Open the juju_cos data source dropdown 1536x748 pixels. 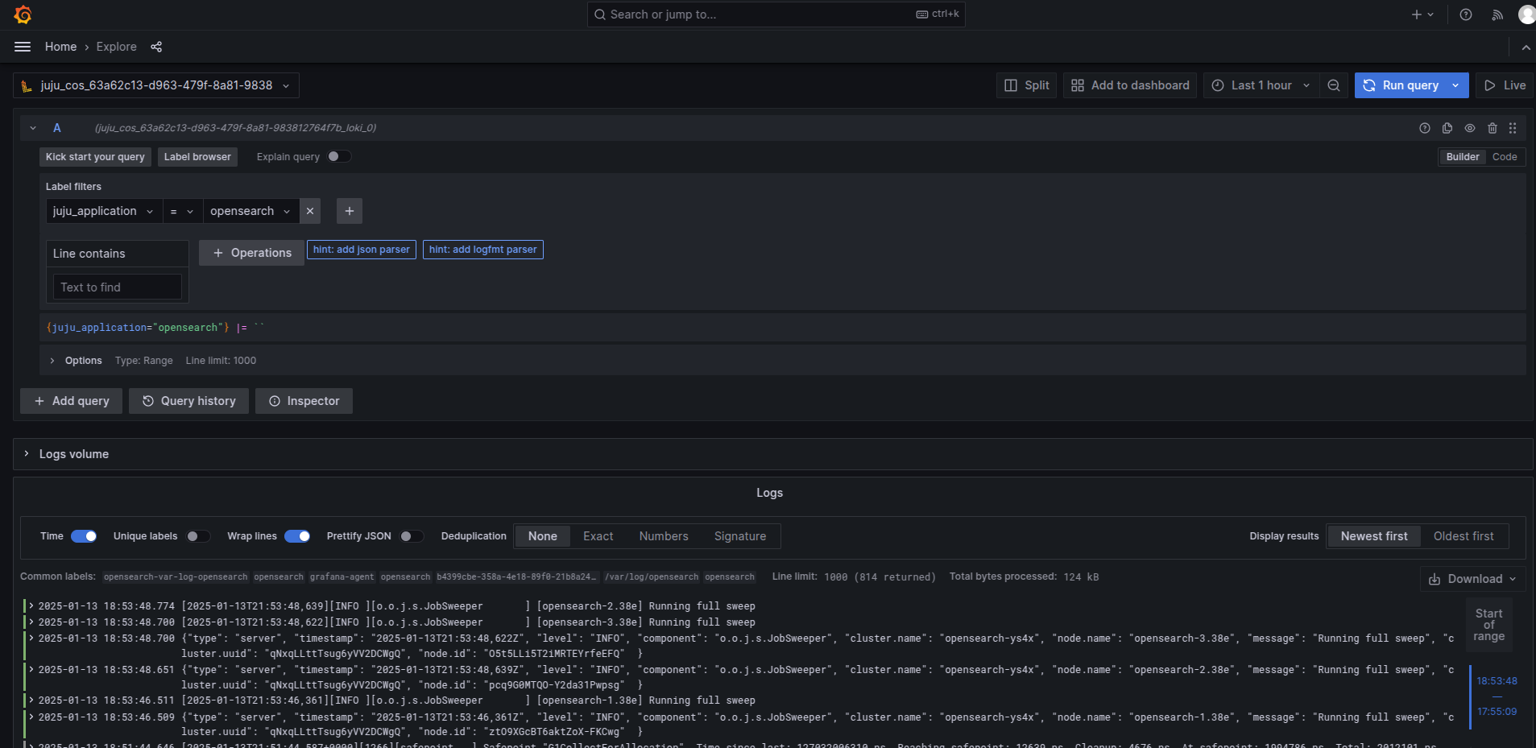pos(156,85)
